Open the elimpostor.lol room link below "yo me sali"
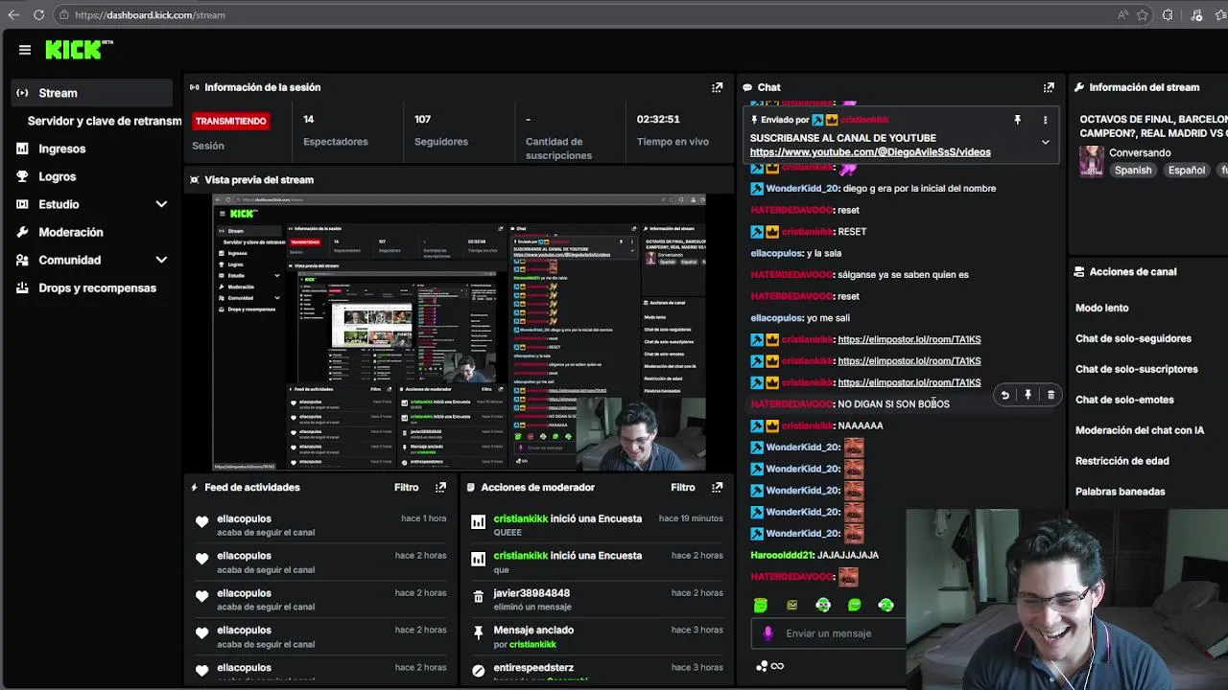The width and height of the screenshot is (1228, 690). point(909,339)
